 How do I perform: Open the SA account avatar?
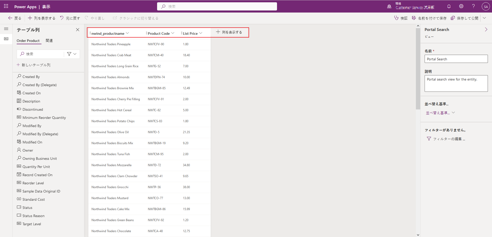pos(486,6)
